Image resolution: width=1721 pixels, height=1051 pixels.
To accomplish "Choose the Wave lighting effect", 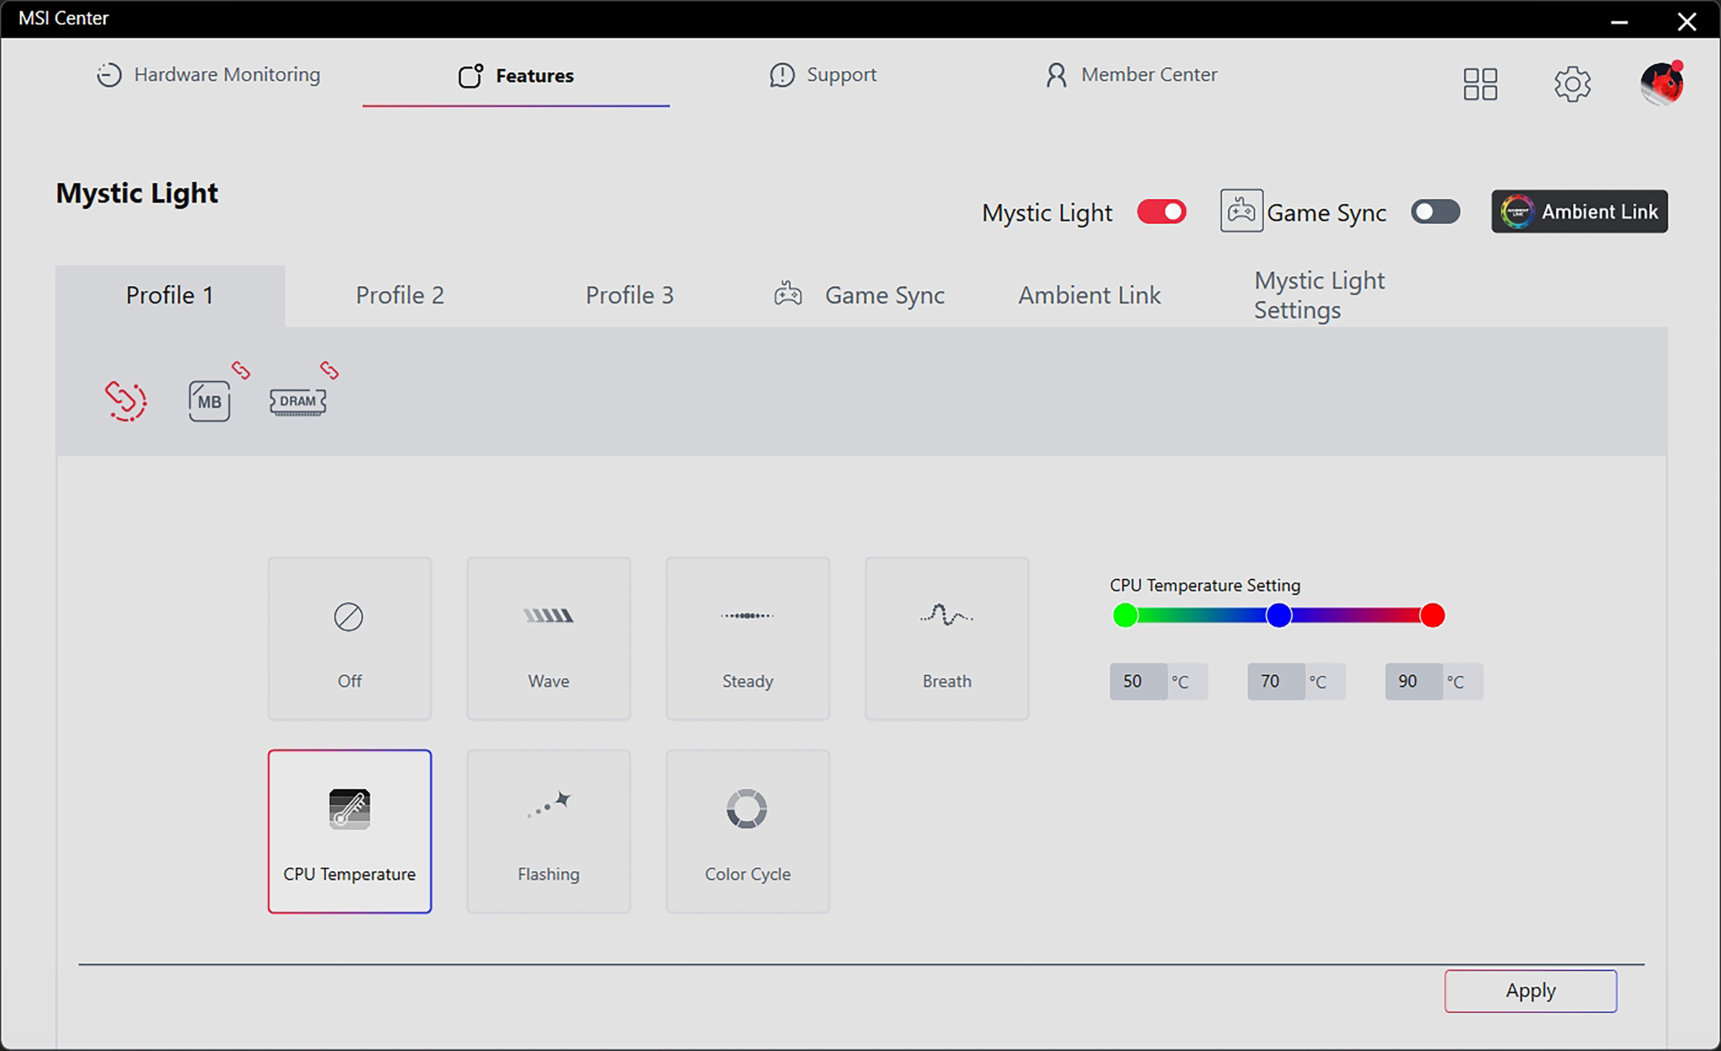I will [x=548, y=638].
